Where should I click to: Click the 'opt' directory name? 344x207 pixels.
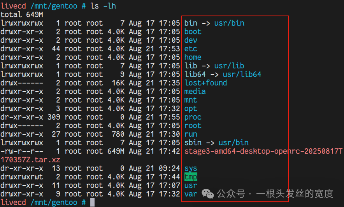tap(191, 109)
